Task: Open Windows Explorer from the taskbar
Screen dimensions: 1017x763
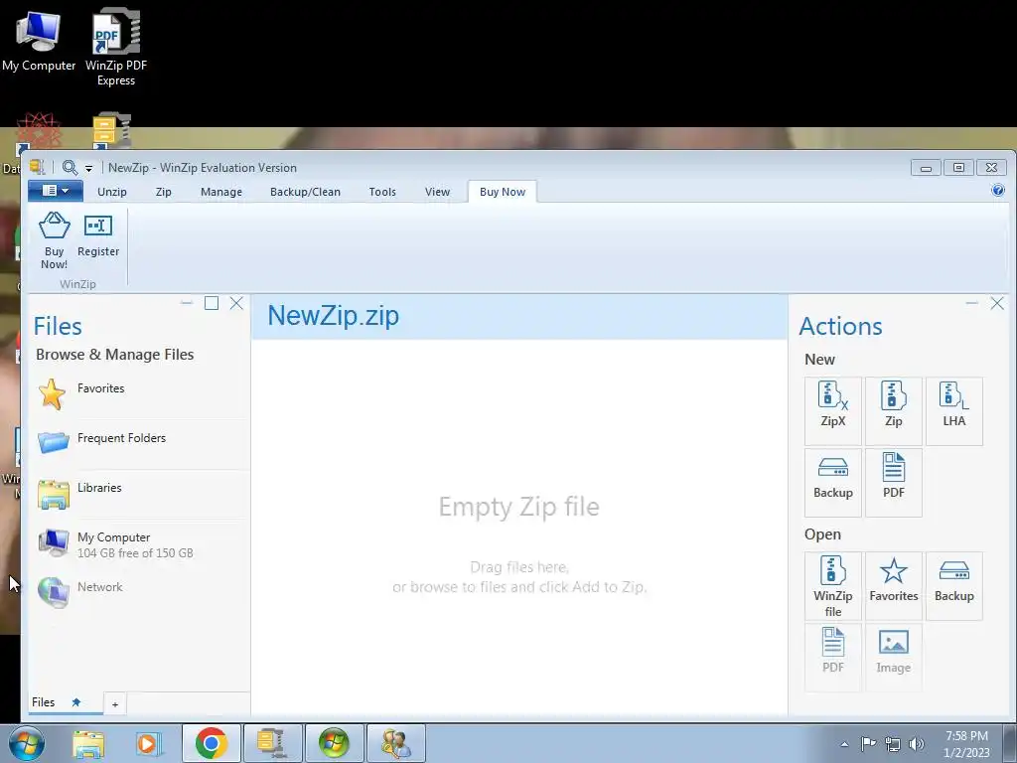Action: click(88, 743)
